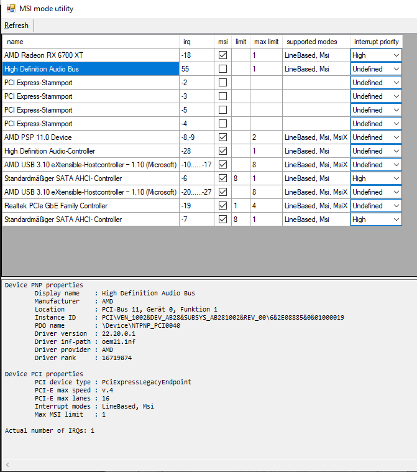Uncheck msi for Realtek PCIe GbE Family Controller
Image resolution: width=417 pixels, height=472 pixels.
pos(222,206)
